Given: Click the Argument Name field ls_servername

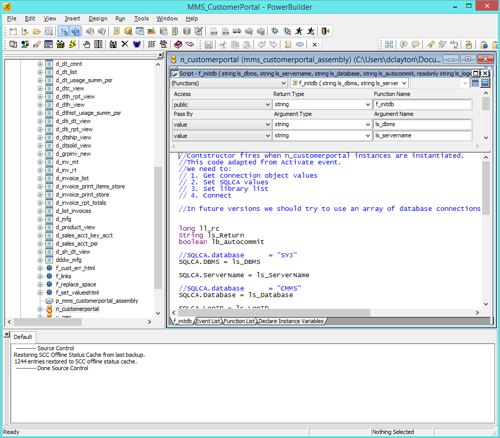Looking at the screenshot, I should coord(422,135).
